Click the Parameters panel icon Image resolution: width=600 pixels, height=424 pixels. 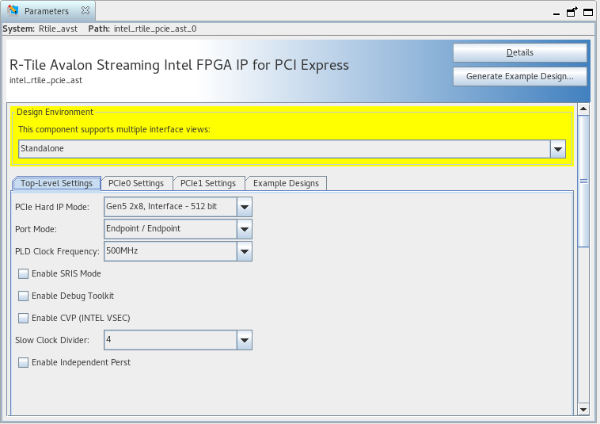click(x=13, y=12)
